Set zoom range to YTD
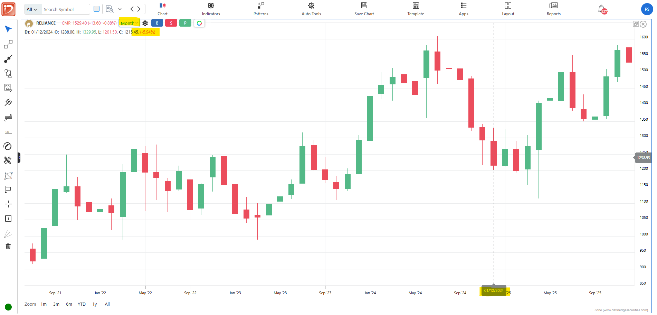657x315 pixels. coord(82,304)
